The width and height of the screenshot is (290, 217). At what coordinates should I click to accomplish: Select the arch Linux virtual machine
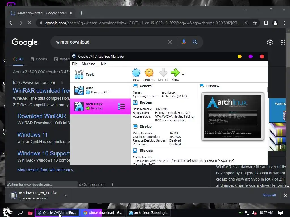click(x=100, y=107)
